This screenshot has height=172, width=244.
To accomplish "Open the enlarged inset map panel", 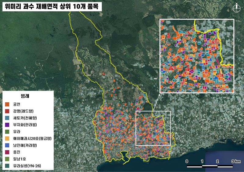I will [197, 56].
